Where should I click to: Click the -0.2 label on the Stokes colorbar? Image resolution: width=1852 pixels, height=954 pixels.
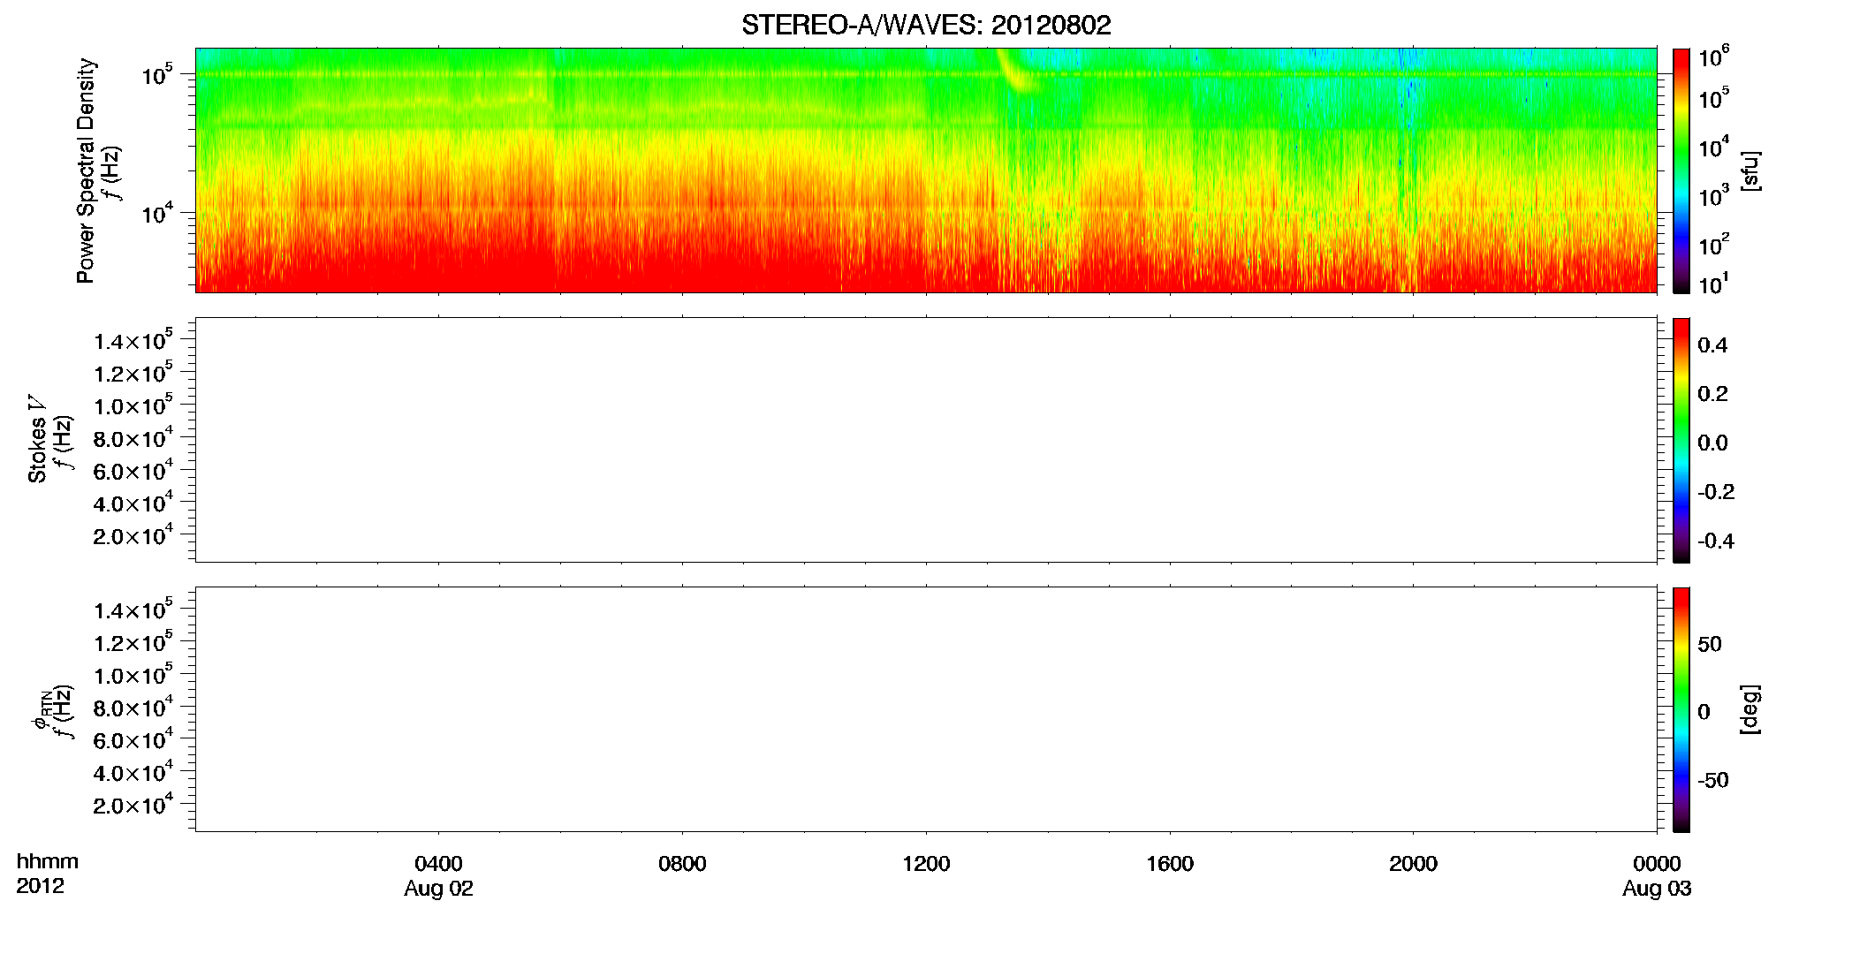click(x=1715, y=492)
